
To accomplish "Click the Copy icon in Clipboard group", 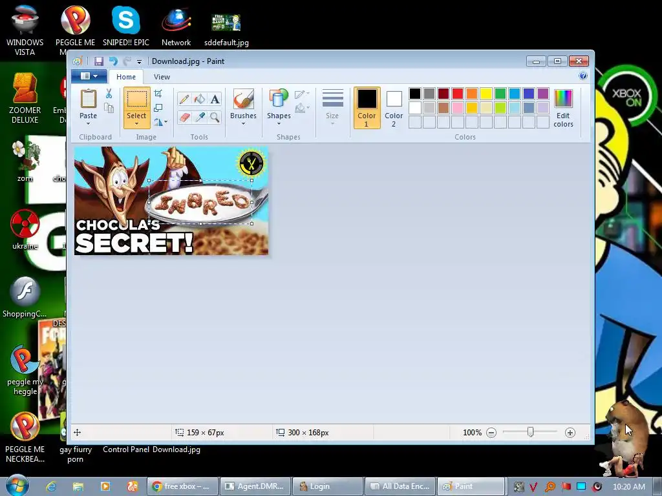I will point(109,108).
